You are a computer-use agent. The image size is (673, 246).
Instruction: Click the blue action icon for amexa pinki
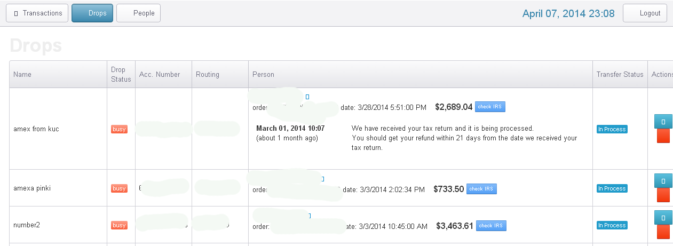click(663, 181)
